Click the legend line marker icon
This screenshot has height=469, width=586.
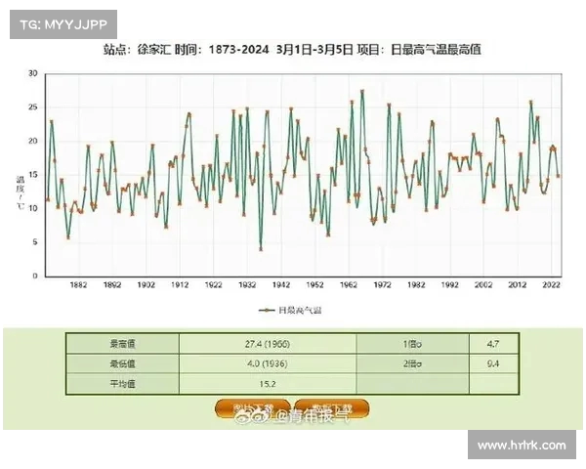[x=265, y=309]
